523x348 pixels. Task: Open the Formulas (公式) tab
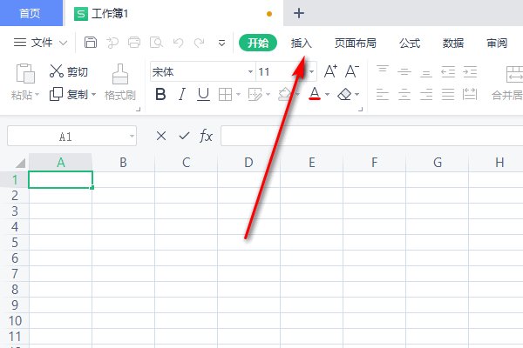(x=410, y=43)
